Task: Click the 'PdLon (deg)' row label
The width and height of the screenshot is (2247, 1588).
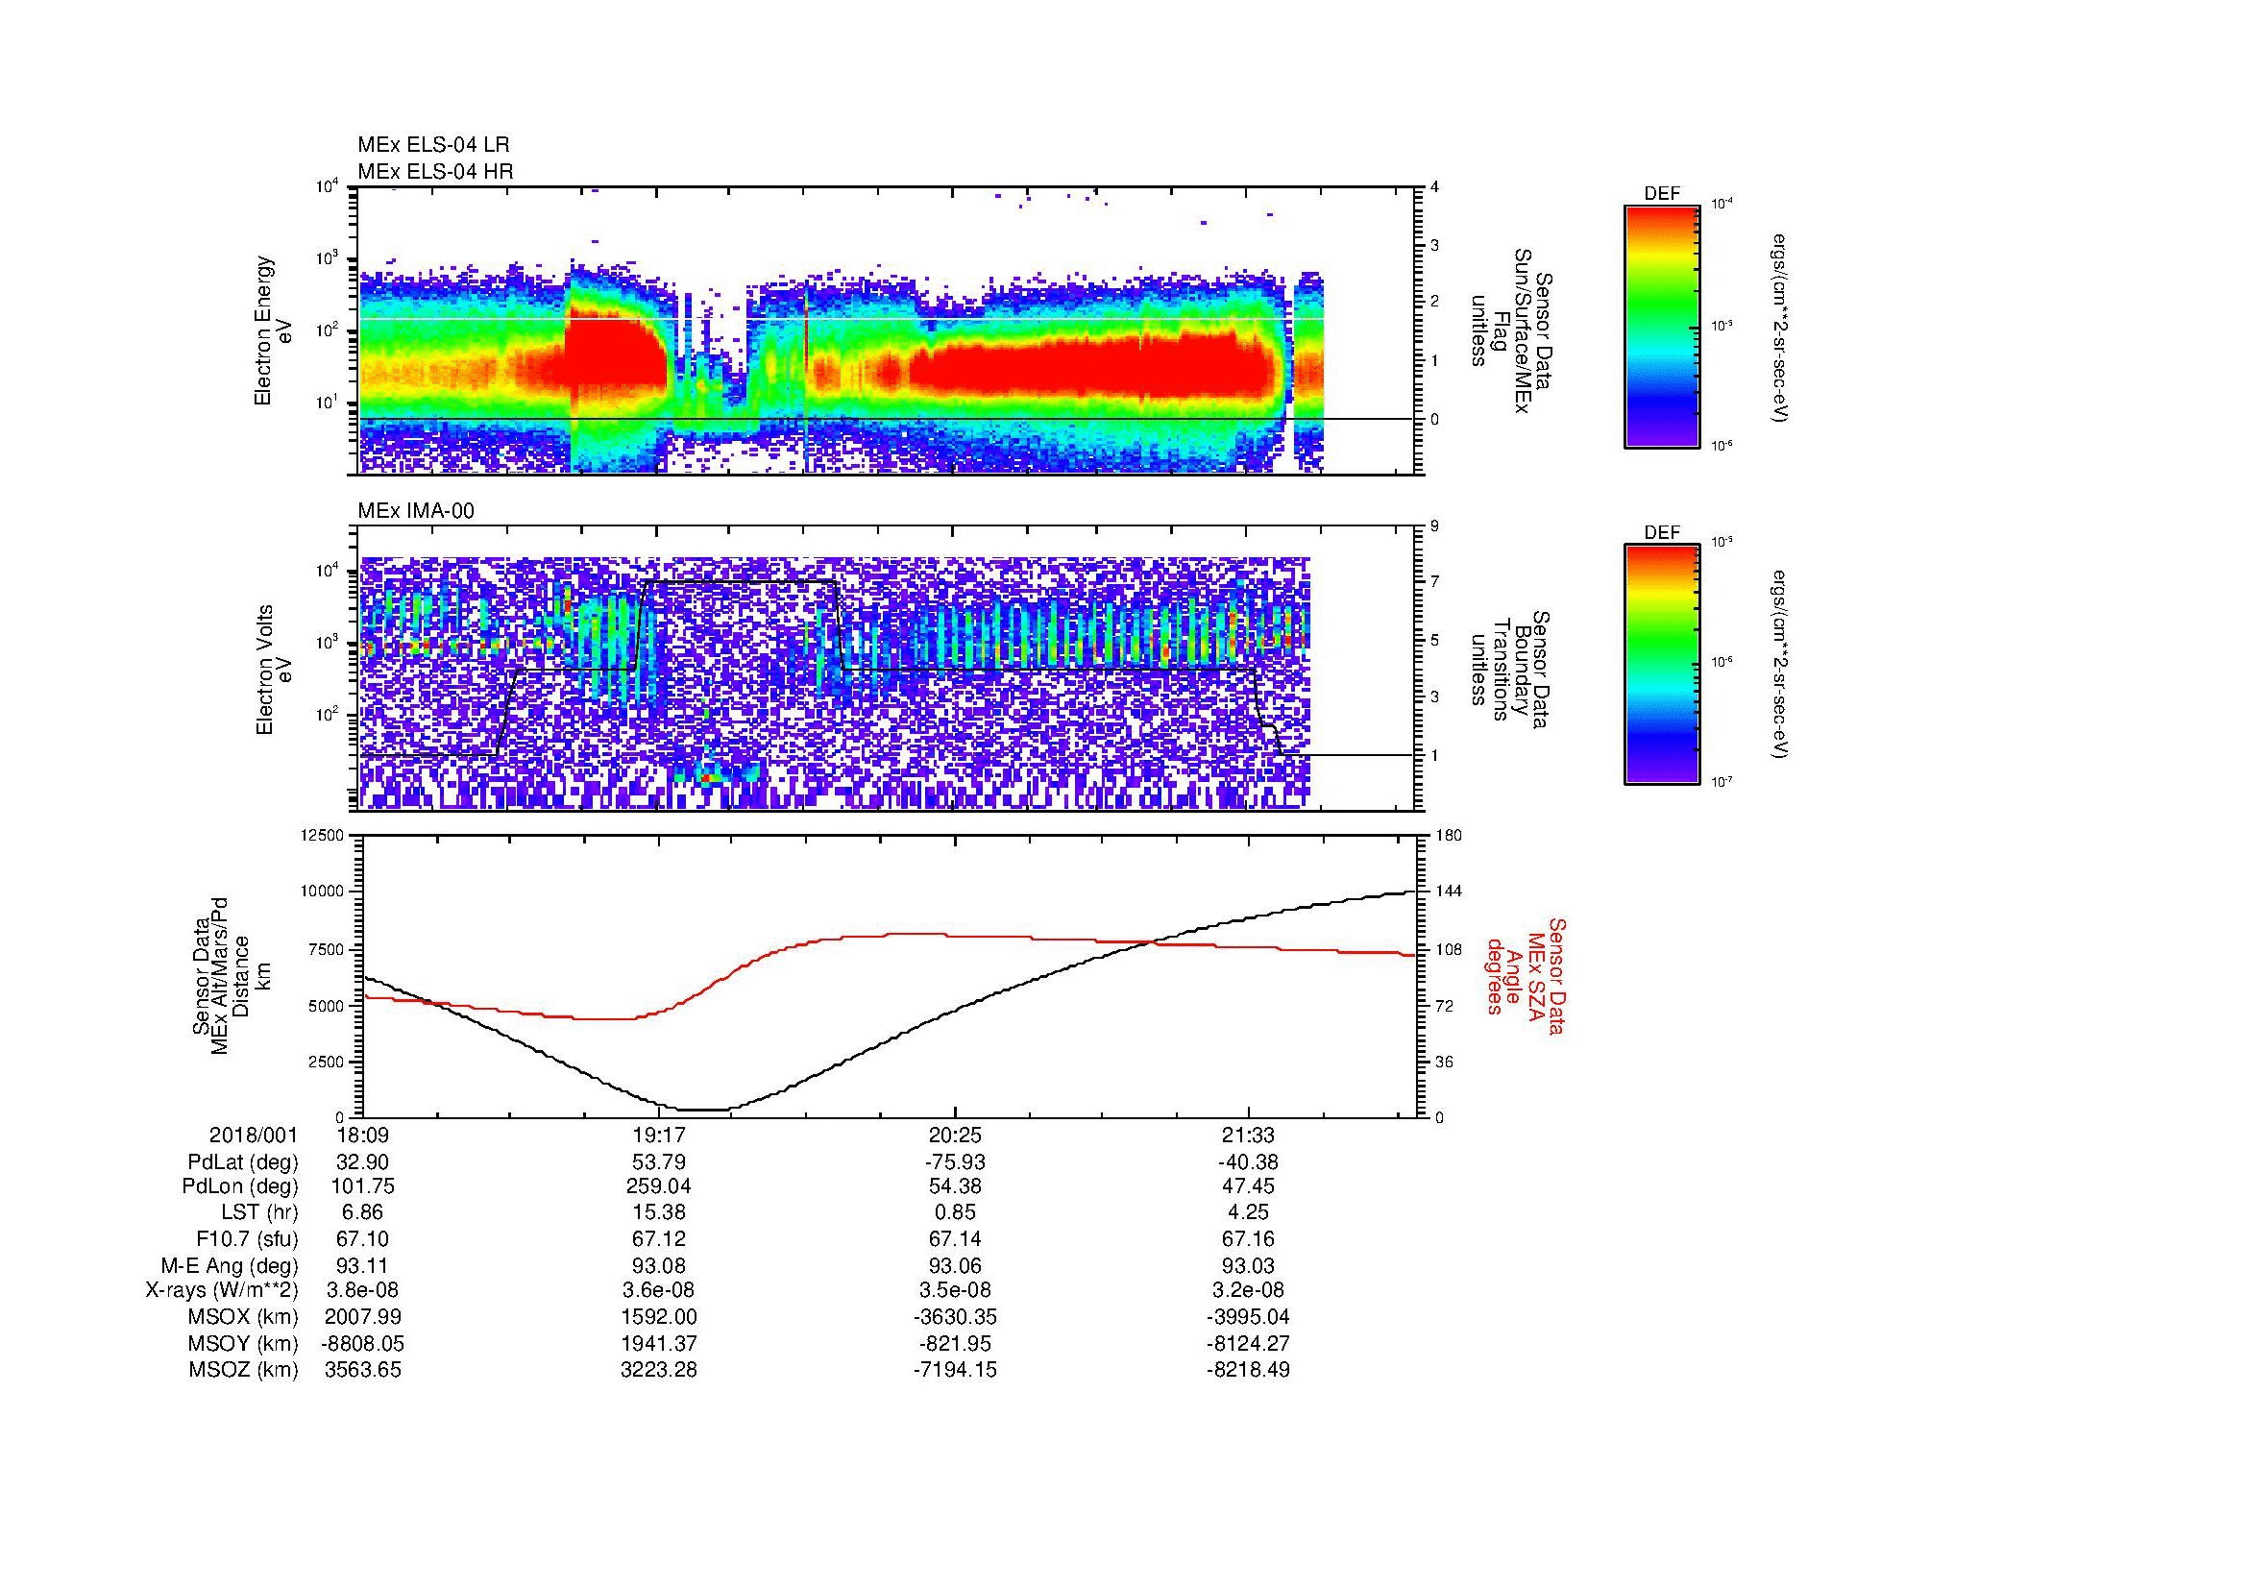Action: pyautogui.click(x=241, y=1186)
